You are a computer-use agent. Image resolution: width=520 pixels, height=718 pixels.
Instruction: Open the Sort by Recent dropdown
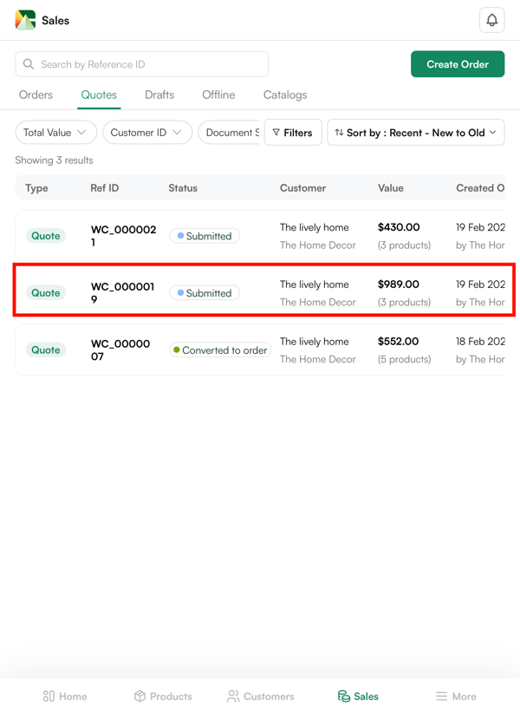tap(415, 133)
